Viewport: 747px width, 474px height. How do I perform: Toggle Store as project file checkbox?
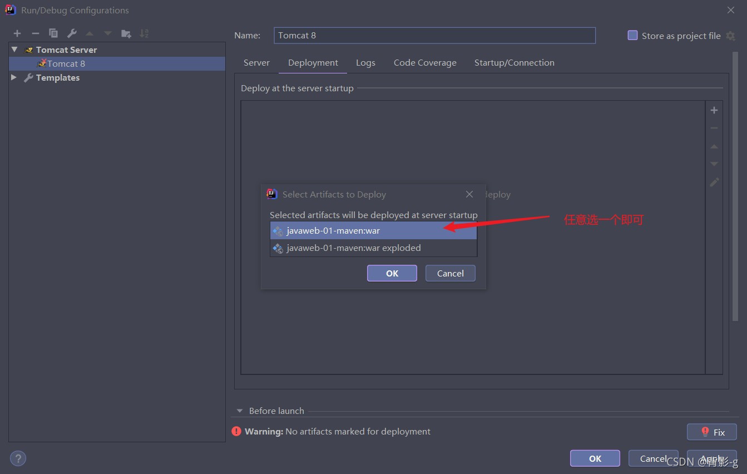[632, 35]
